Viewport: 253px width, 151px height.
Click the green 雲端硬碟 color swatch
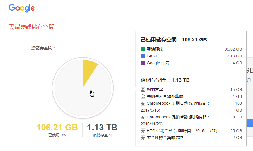(143, 49)
